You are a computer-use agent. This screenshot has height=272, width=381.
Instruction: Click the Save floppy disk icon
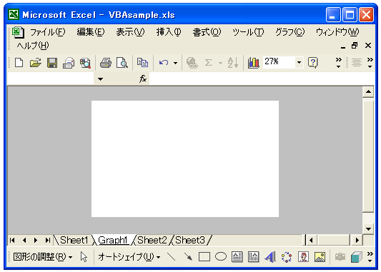click(52, 63)
